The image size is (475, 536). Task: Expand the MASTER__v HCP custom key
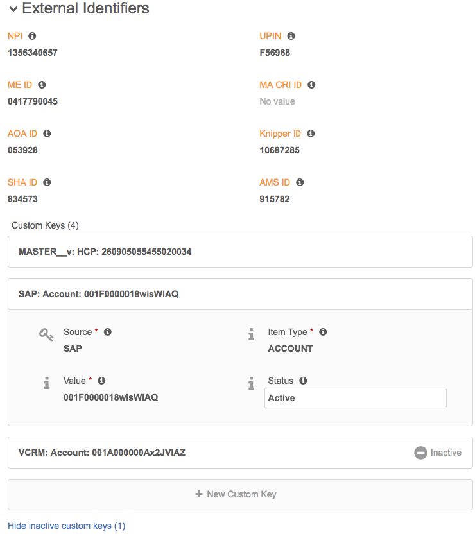tap(240, 252)
